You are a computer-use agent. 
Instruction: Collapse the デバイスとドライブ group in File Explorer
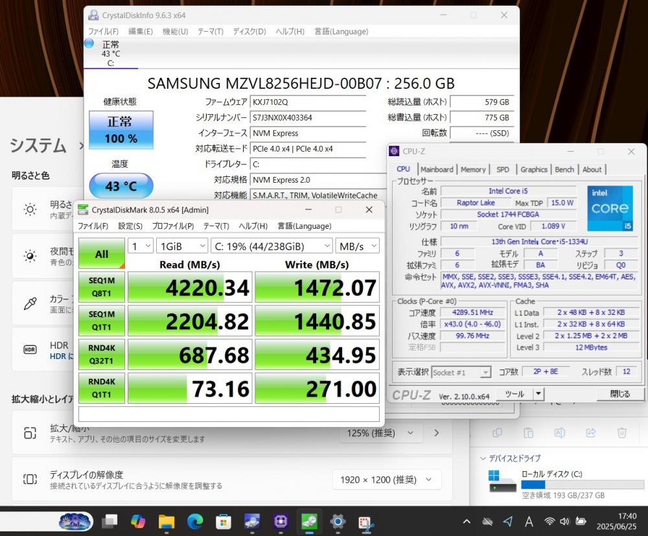[x=483, y=458]
